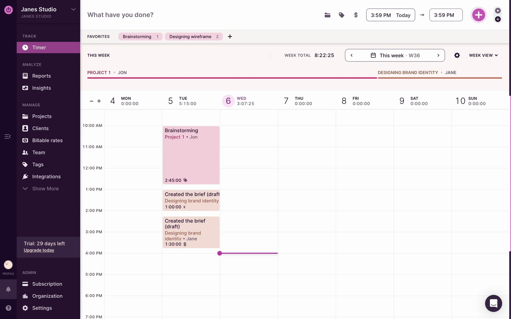Click the help question mark icon

click(x=8, y=308)
